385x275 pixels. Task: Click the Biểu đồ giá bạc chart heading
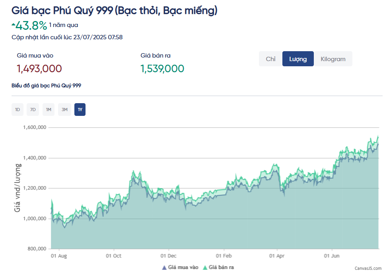[47, 85]
